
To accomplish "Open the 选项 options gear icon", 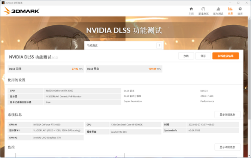I will click(x=240, y=11).
